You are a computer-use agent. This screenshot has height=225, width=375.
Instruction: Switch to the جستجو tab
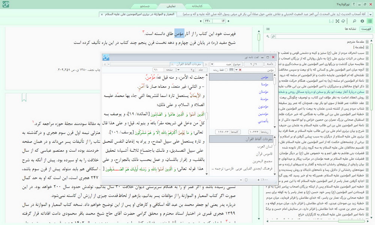[x=145, y=6]
